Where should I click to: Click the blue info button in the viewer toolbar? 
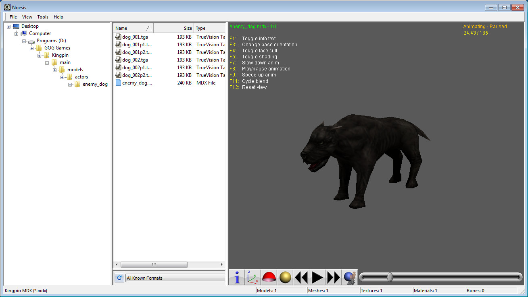point(237,277)
